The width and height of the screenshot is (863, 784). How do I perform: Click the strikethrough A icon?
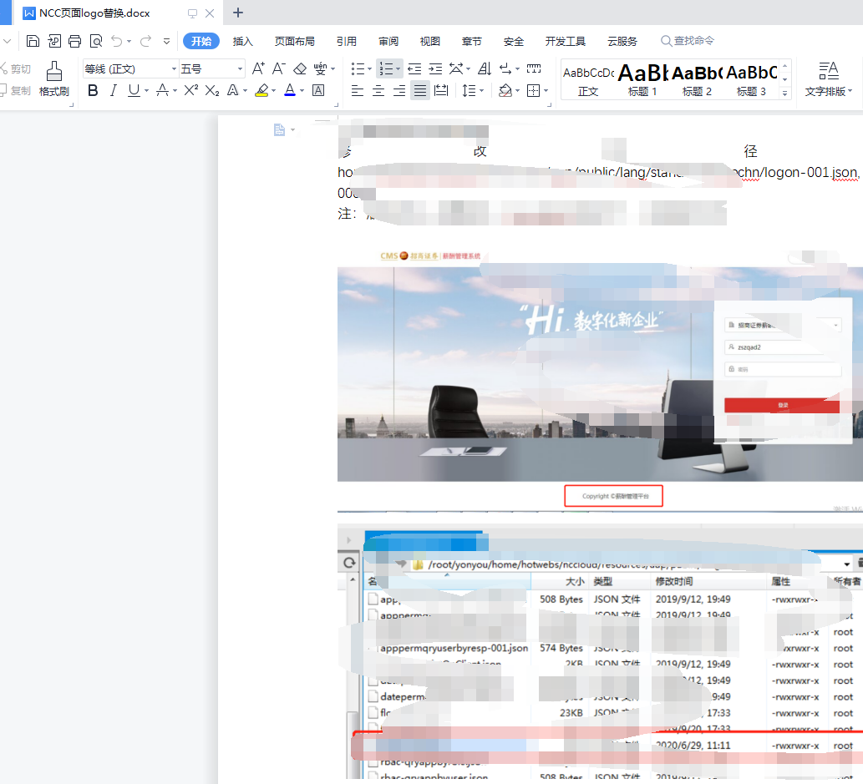click(x=162, y=90)
